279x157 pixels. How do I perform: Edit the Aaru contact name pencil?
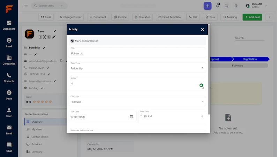pyautogui.click(x=55, y=31)
